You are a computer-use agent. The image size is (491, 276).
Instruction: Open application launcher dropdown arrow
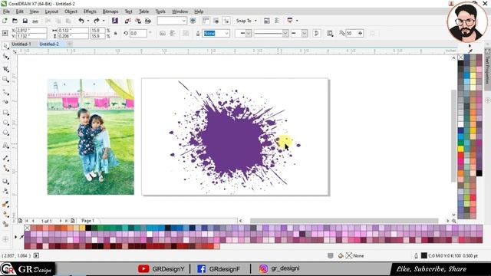[297, 21]
